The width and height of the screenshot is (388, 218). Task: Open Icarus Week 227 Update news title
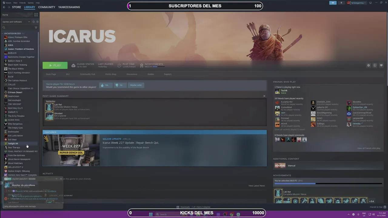tap(131, 143)
